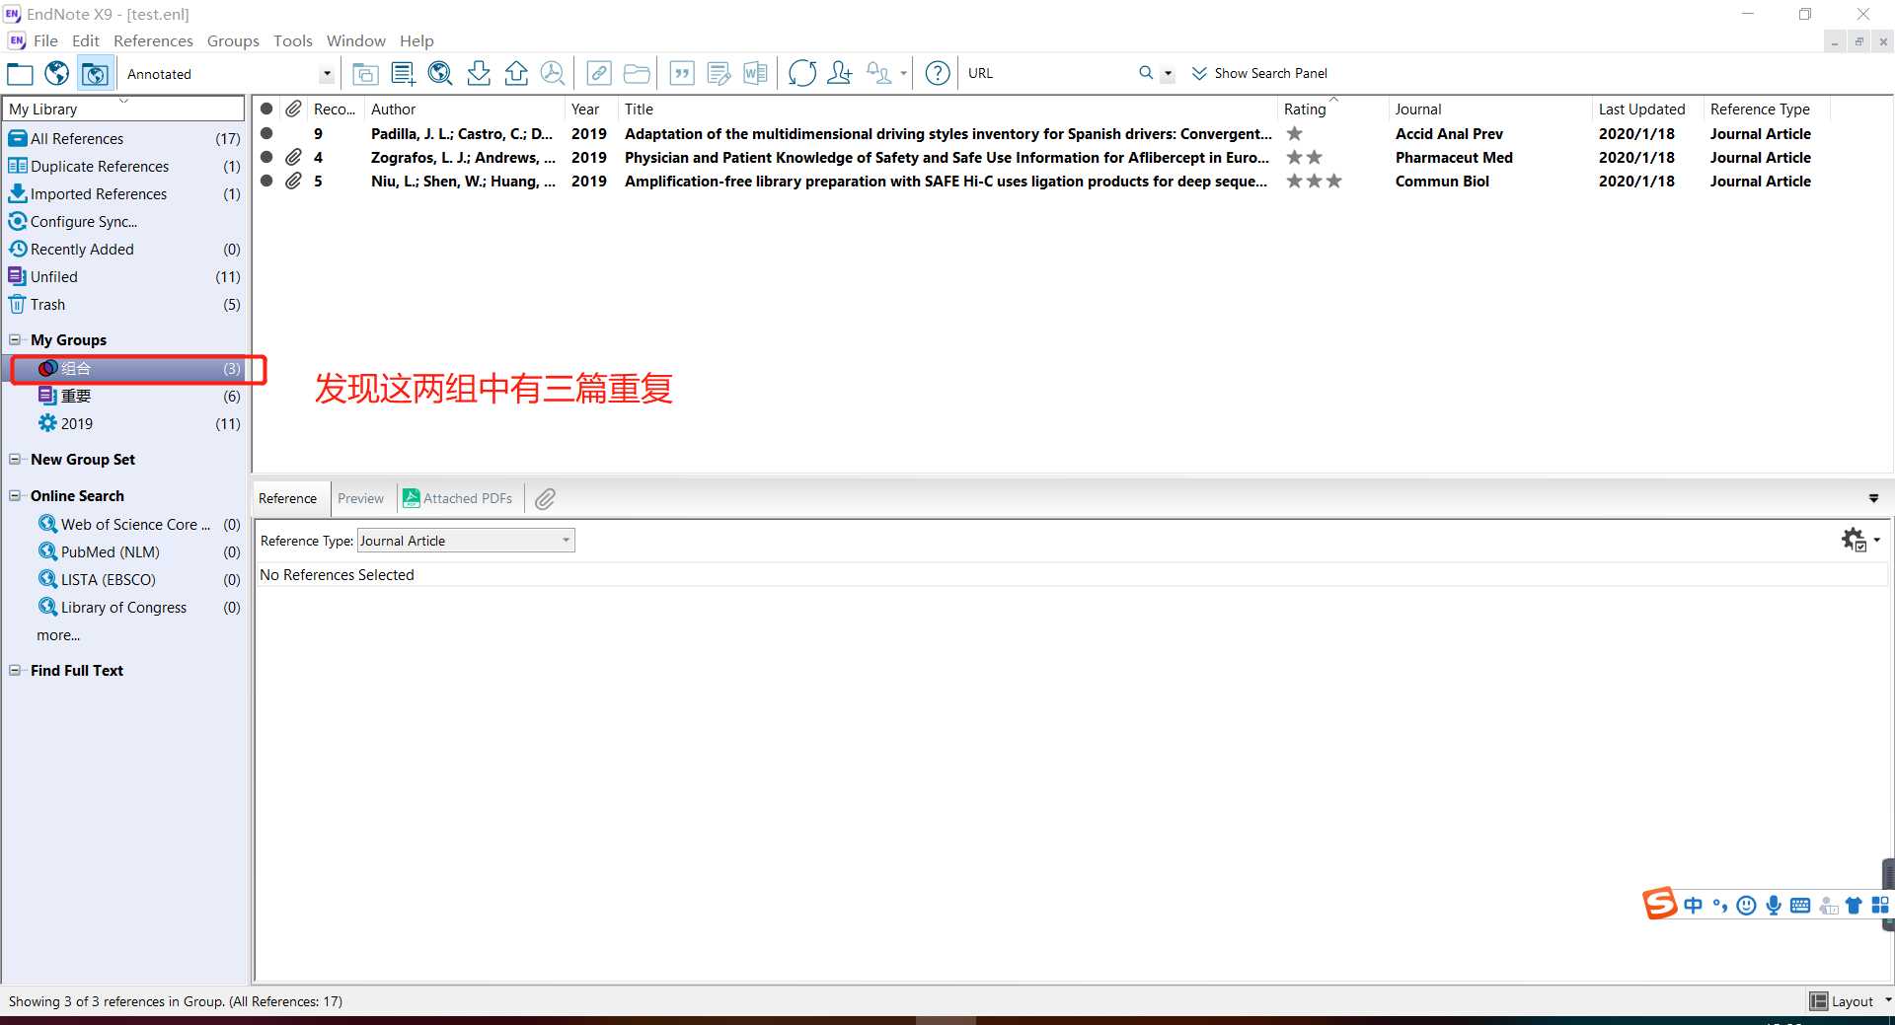1895x1025 pixels.
Task: Switch to the Attached PDFs tab
Action: (x=458, y=498)
